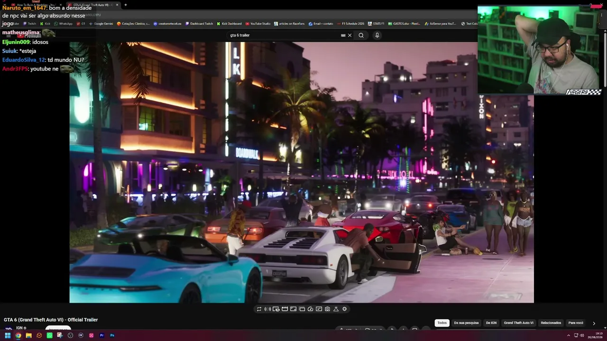The width and height of the screenshot is (607, 341).
Task: Open the 'articles on RaceFans' bookmark
Action: coord(289,24)
